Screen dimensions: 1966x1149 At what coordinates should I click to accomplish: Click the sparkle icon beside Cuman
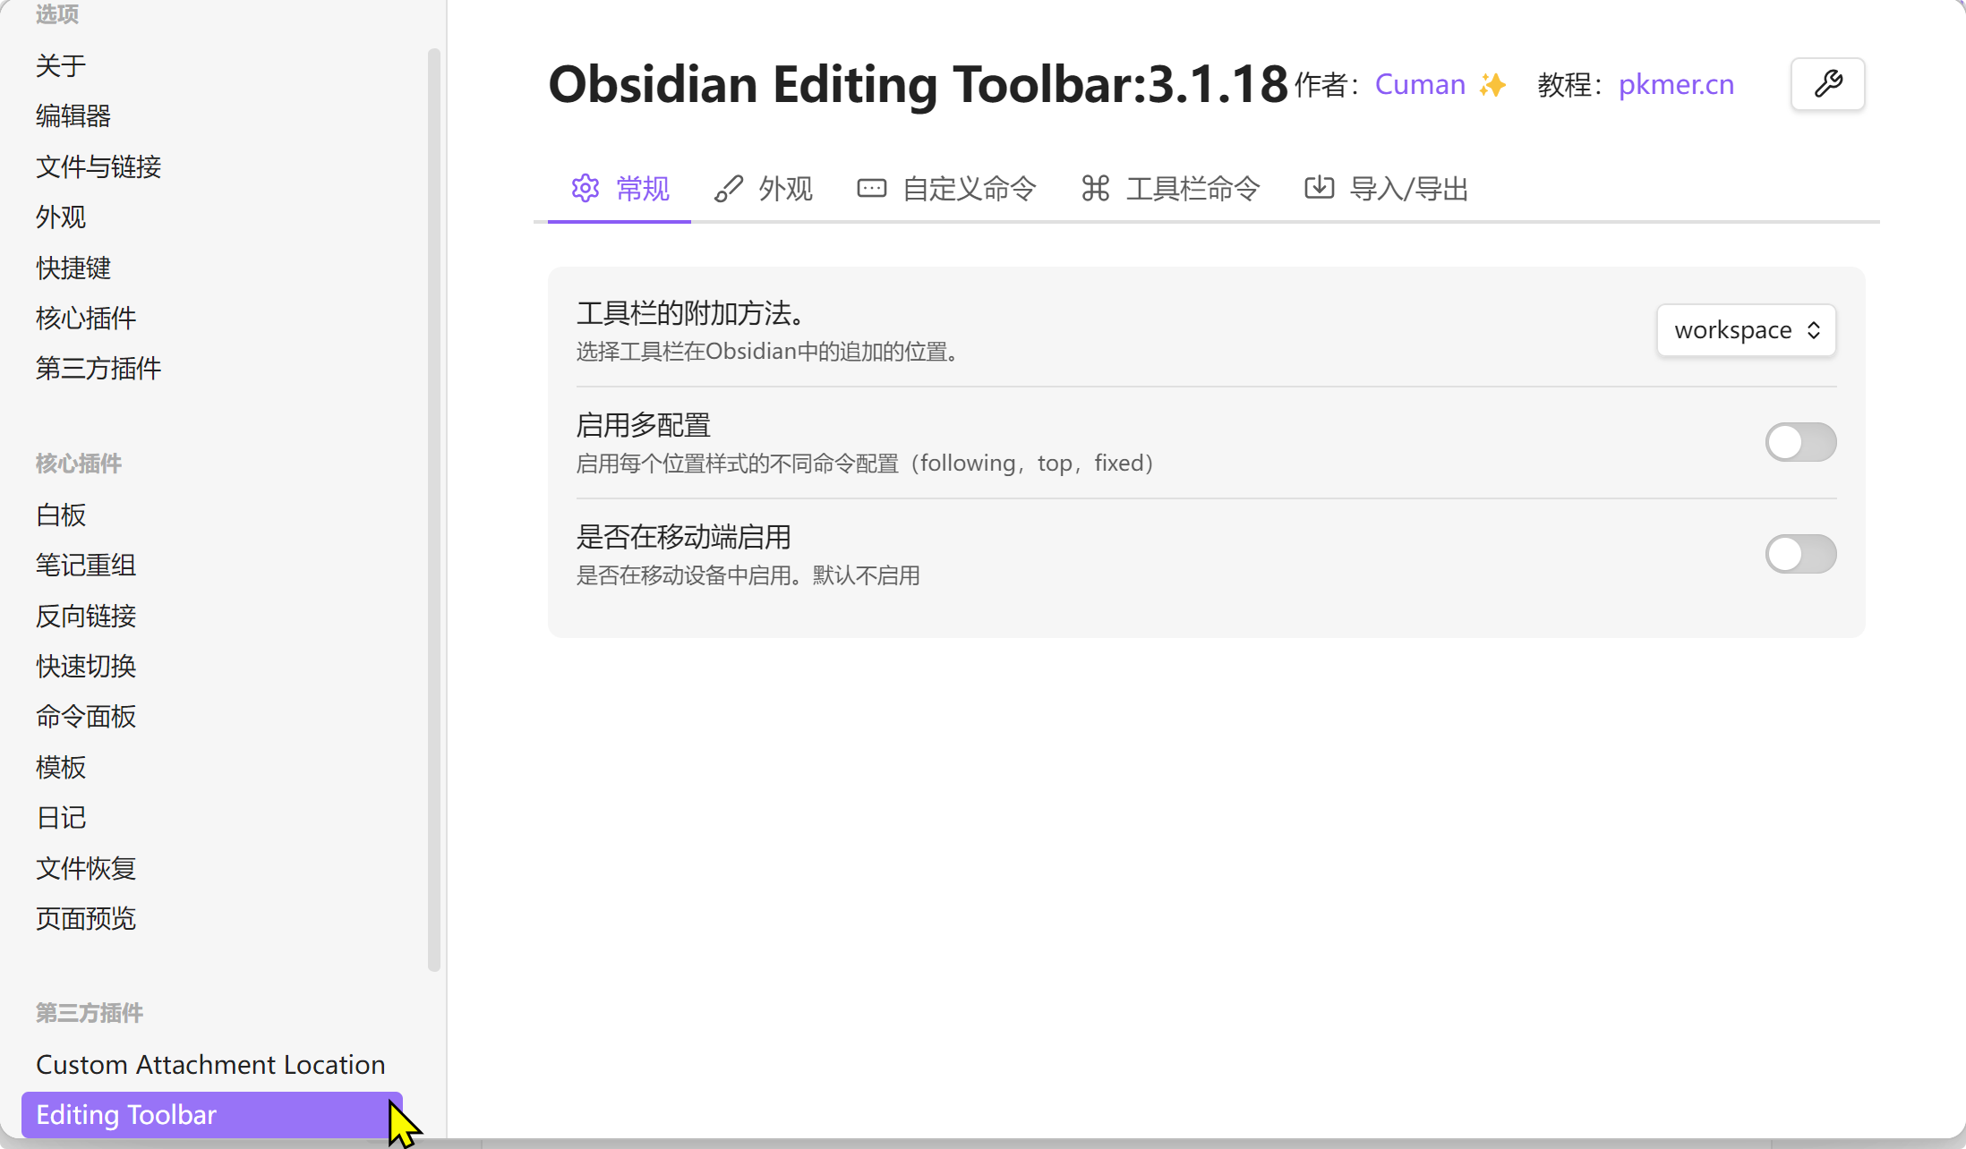pos(1493,84)
